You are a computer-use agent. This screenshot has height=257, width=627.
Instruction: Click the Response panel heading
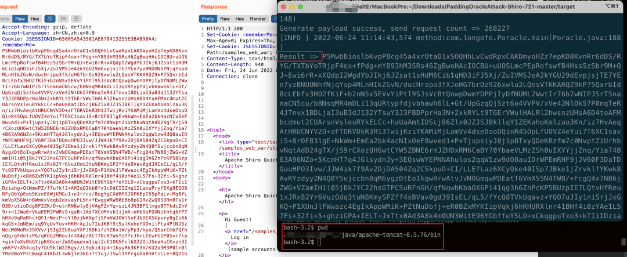click(x=214, y=6)
